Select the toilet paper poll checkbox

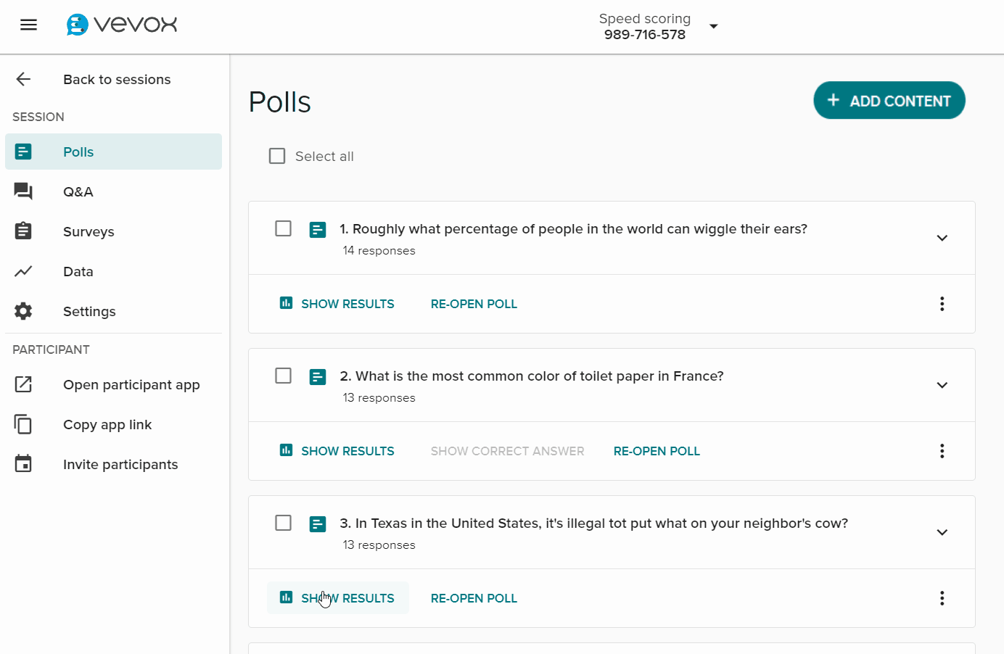click(284, 376)
